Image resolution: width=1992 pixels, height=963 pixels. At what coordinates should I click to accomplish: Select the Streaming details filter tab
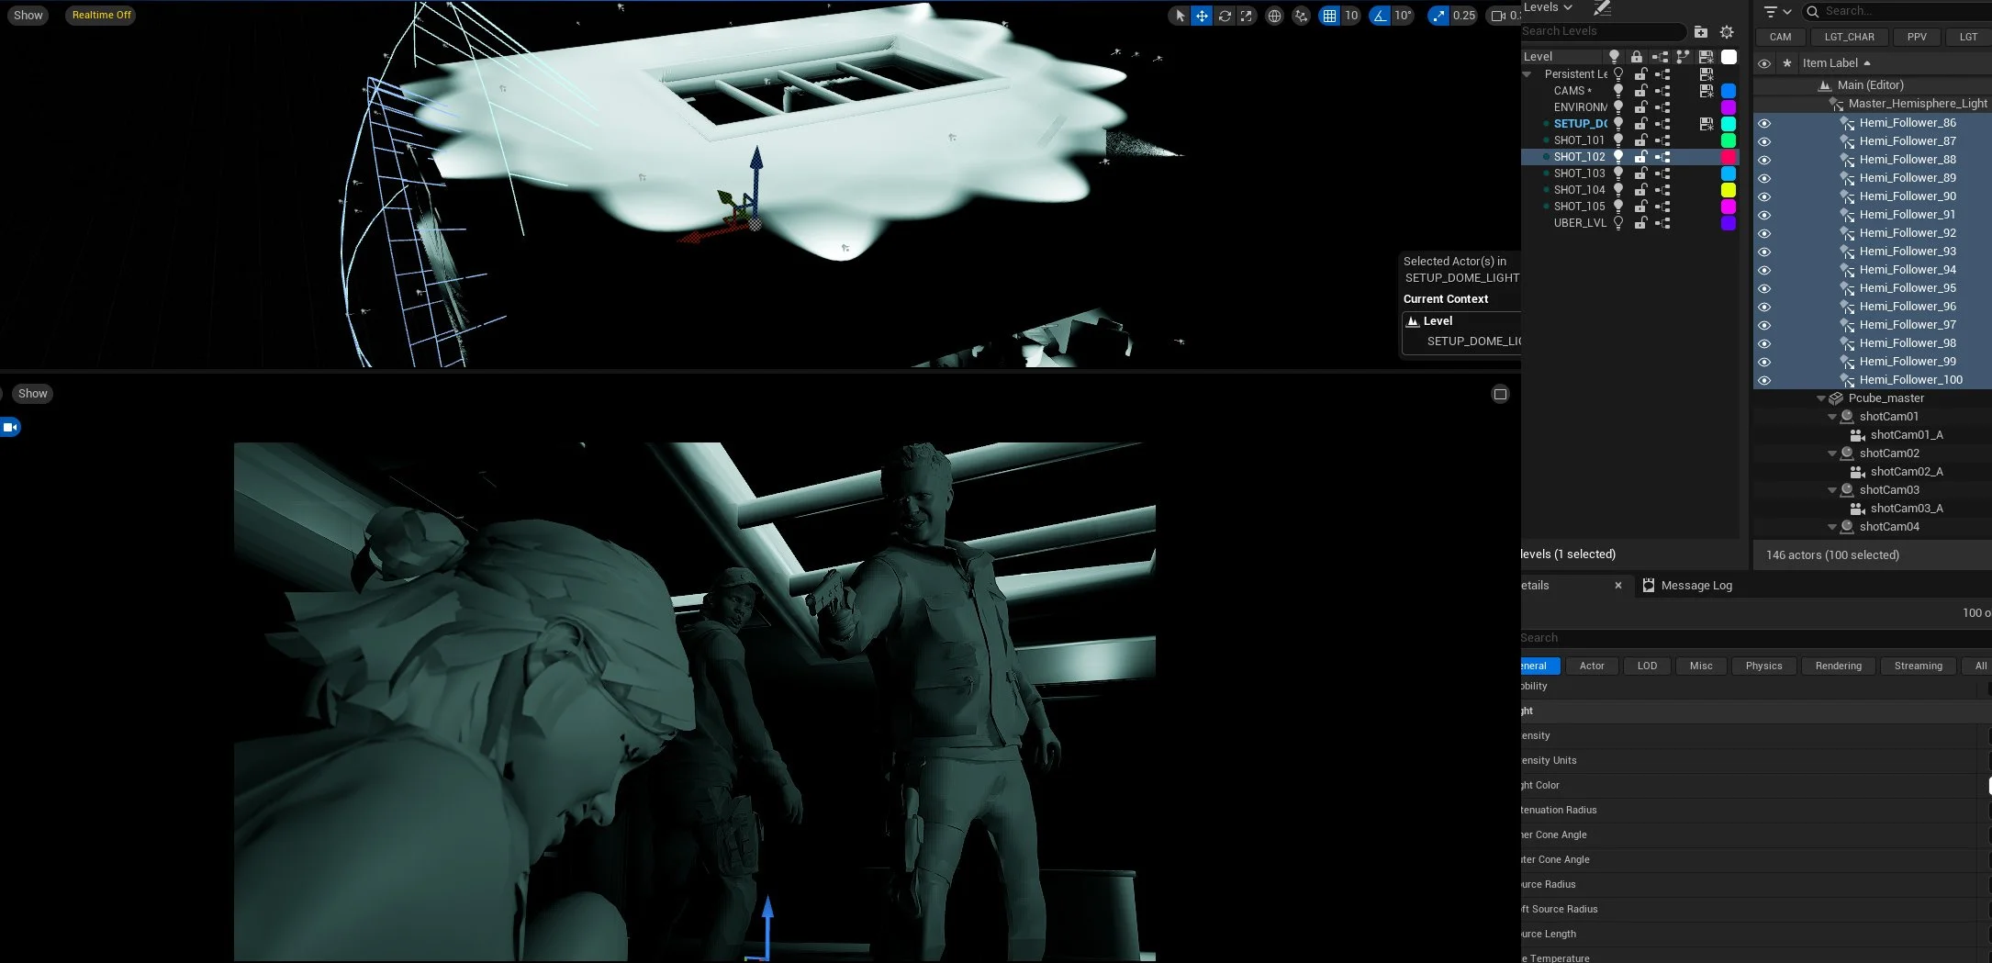(1918, 666)
